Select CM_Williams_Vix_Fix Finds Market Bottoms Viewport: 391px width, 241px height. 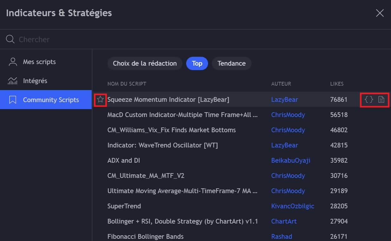[171, 130]
